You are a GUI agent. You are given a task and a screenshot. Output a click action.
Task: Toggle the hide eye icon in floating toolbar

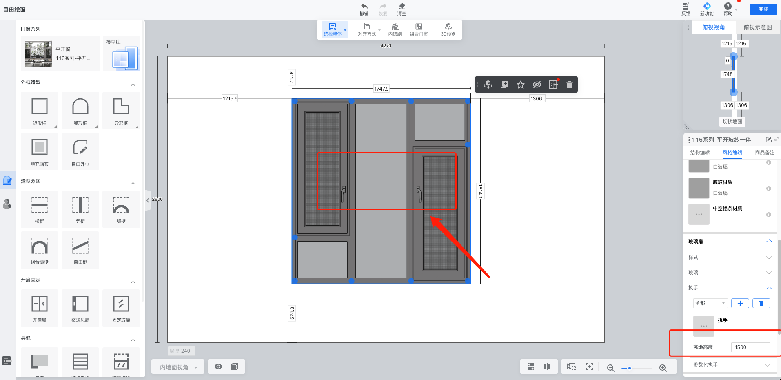click(x=537, y=84)
